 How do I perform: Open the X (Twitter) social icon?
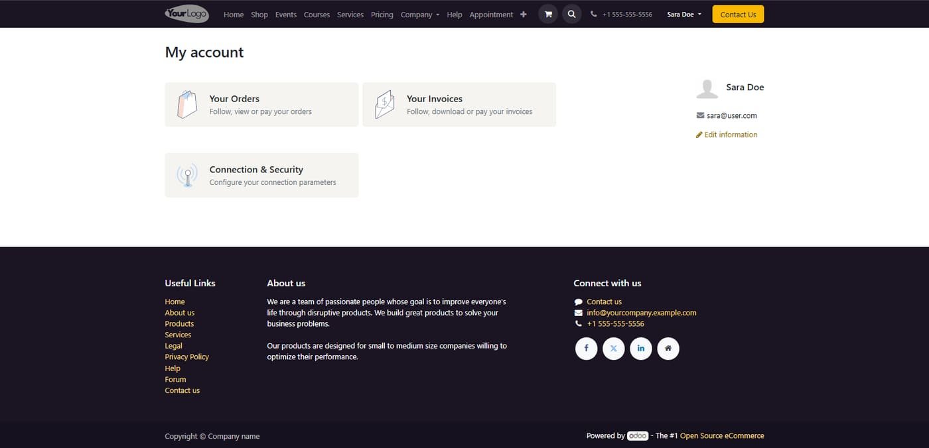tap(613, 349)
